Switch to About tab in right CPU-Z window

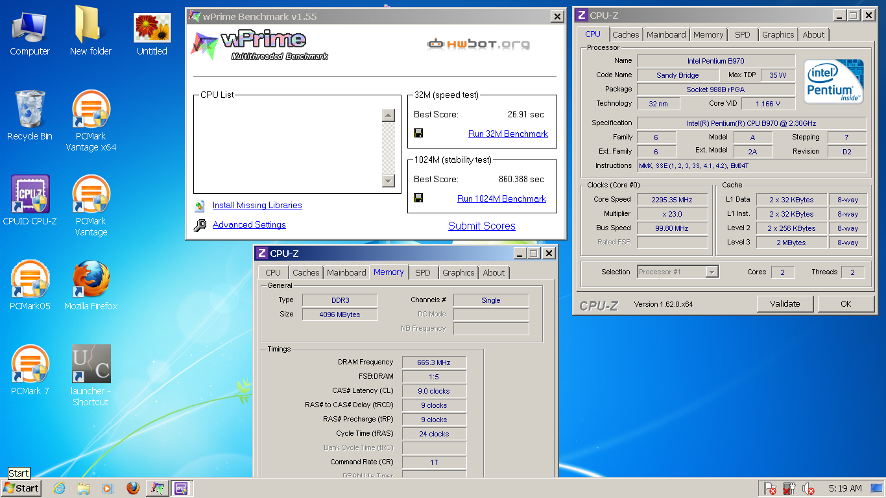click(x=813, y=35)
